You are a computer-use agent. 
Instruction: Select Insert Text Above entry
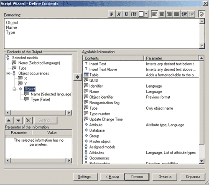(103, 70)
